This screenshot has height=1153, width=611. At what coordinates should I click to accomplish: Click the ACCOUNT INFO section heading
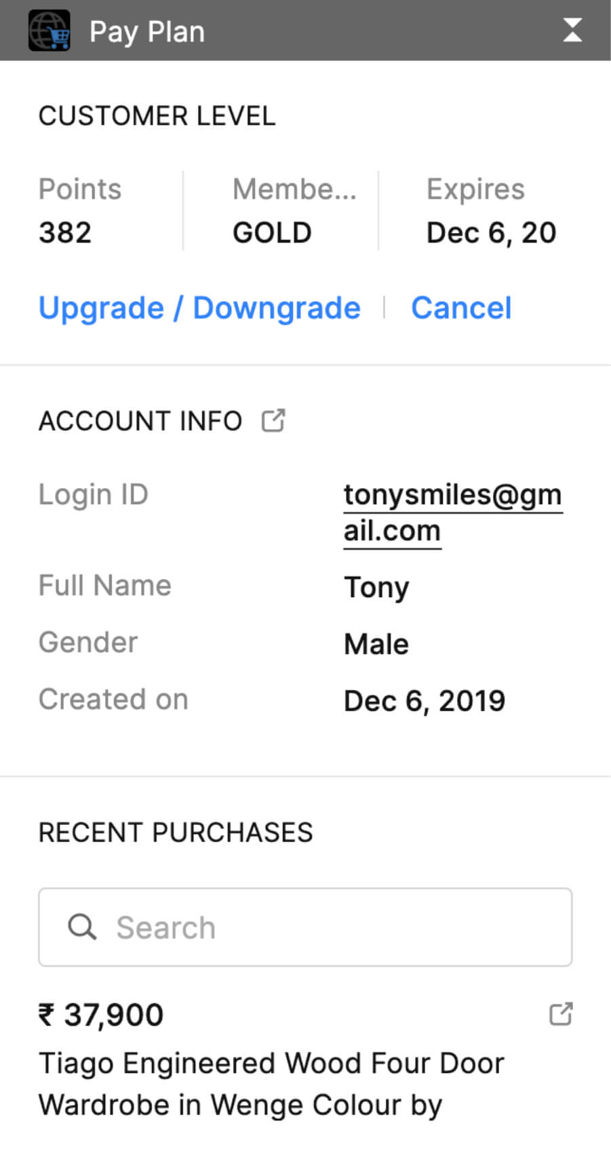tap(140, 421)
